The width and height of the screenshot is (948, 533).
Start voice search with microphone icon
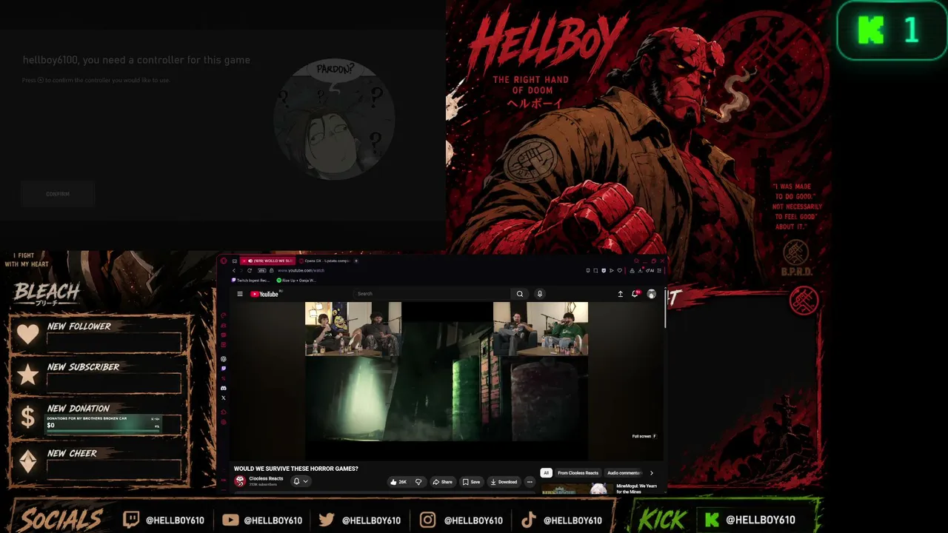[540, 294]
